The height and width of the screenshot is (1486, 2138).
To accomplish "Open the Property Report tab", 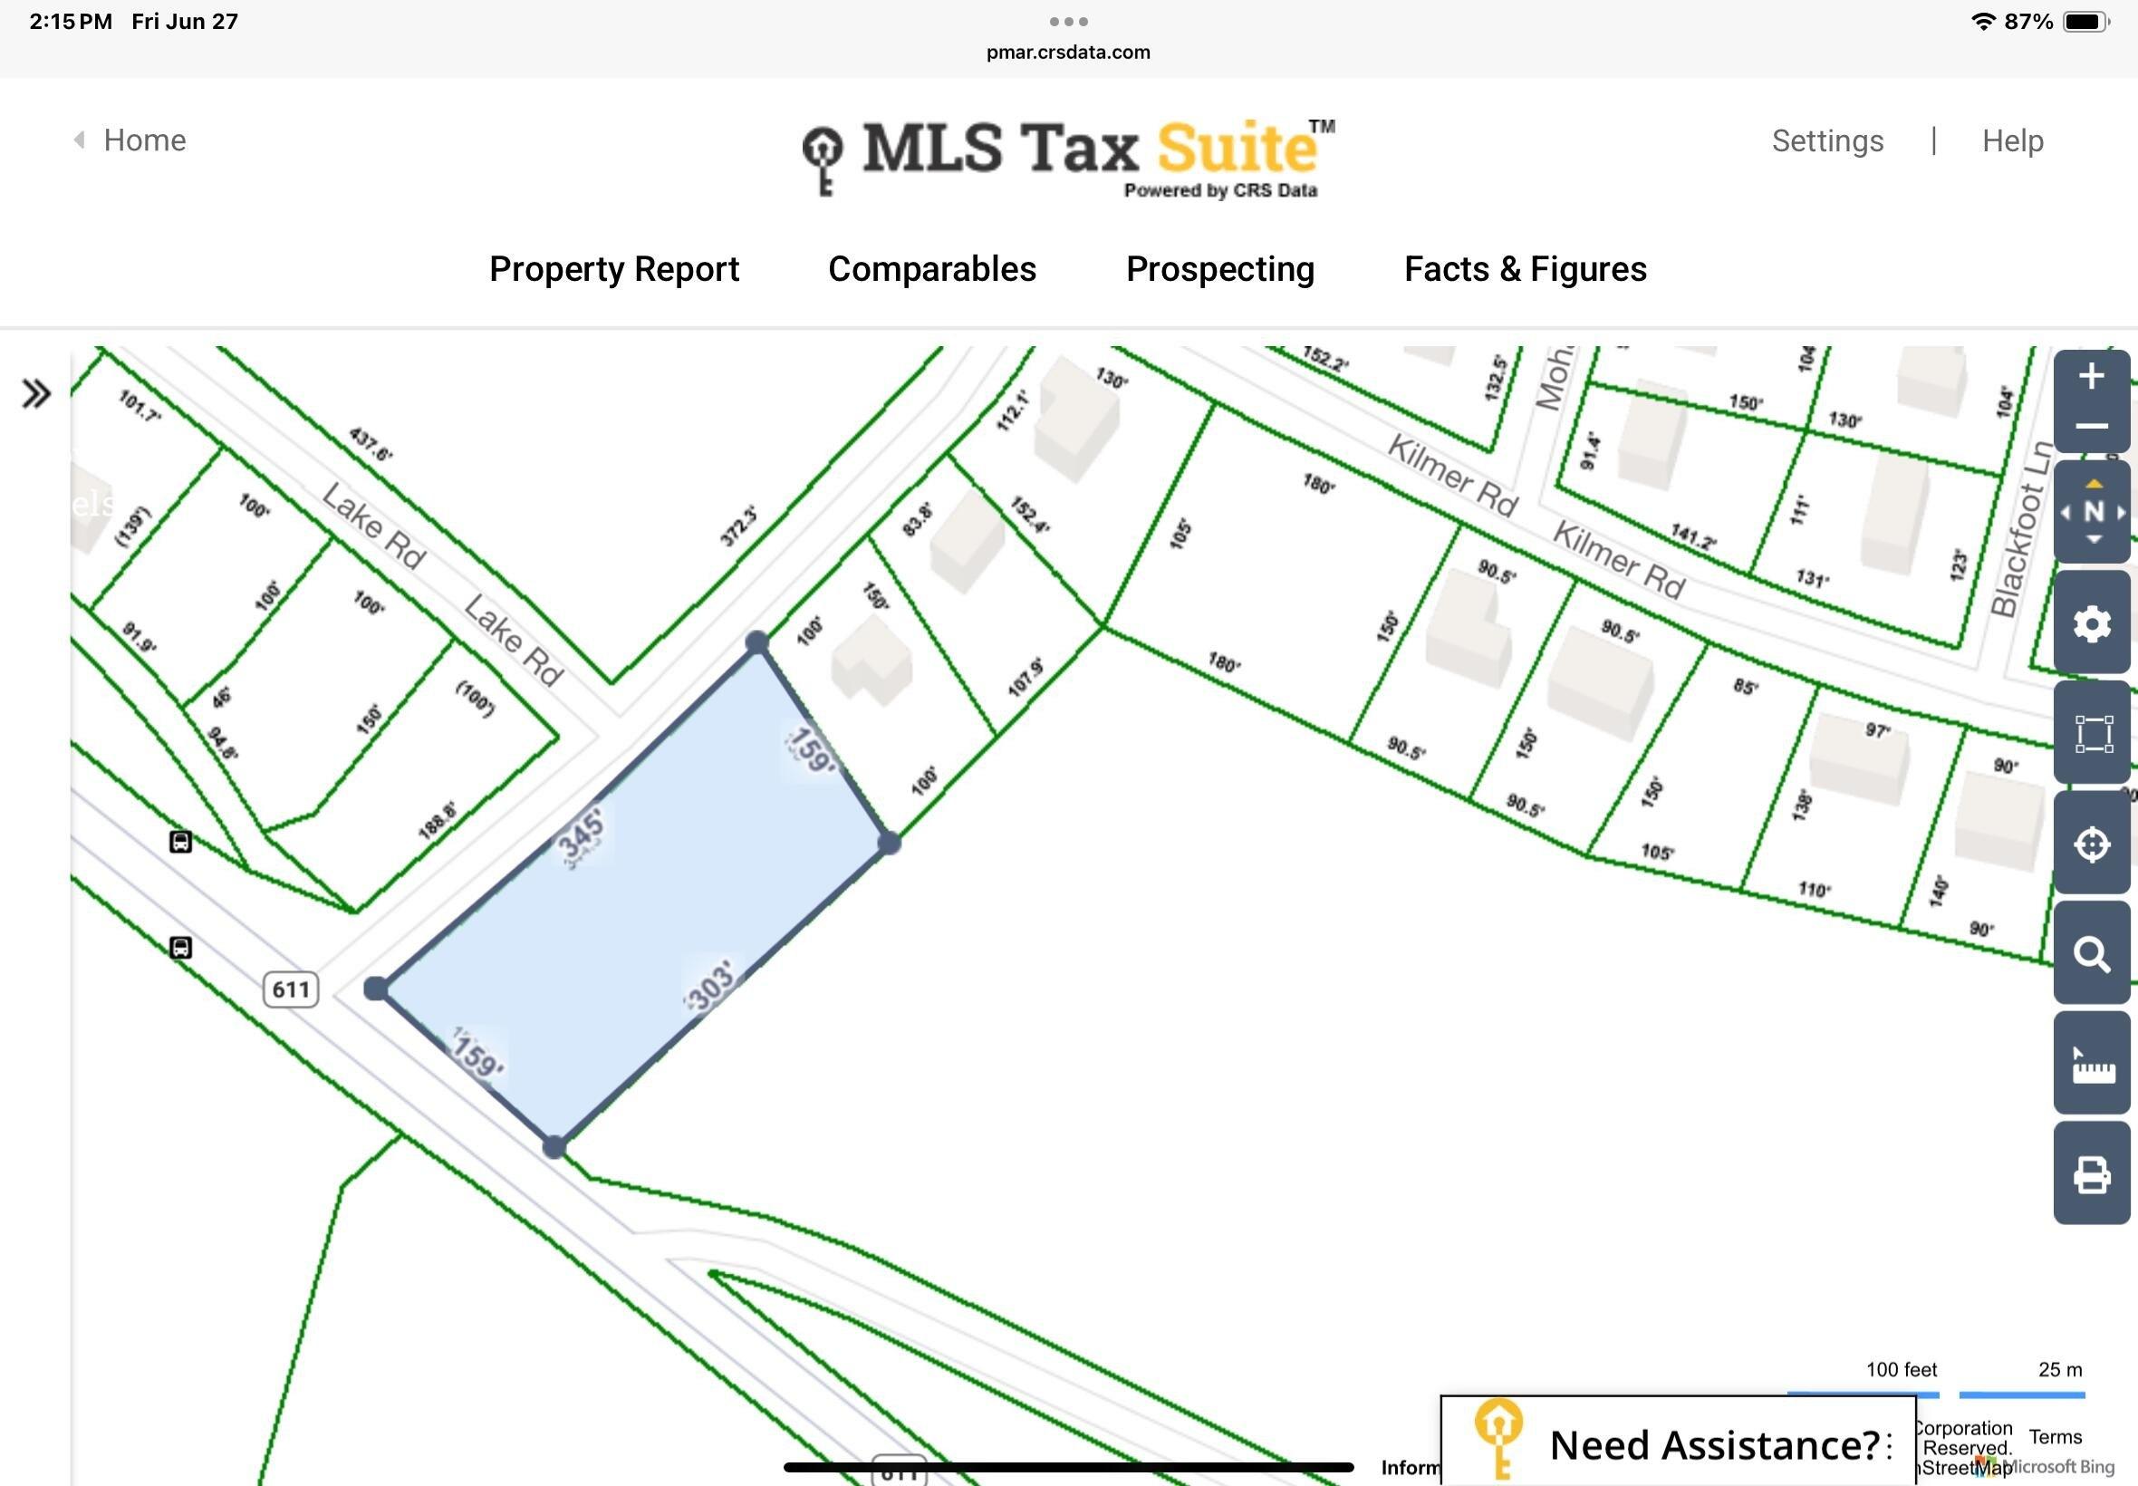I will point(614,269).
